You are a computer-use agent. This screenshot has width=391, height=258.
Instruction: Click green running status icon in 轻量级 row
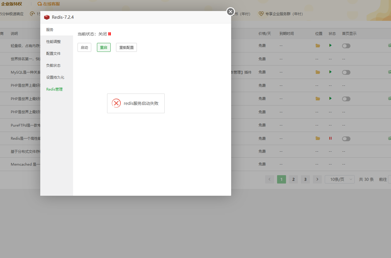pyautogui.click(x=330, y=46)
